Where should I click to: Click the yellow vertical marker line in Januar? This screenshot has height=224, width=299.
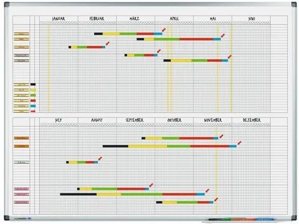(x=49, y=68)
